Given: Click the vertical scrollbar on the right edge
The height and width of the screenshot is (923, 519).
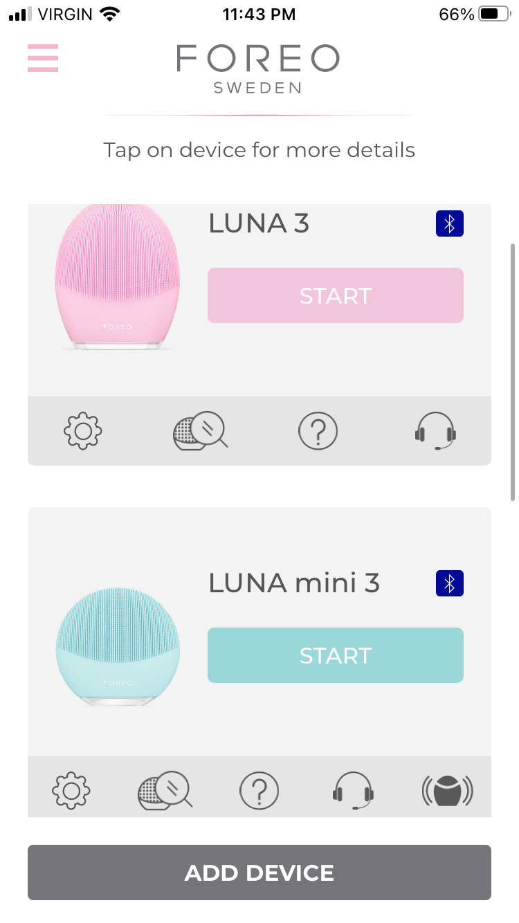Looking at the screenshot, I should pyautogui.click(x=512, y=371).
